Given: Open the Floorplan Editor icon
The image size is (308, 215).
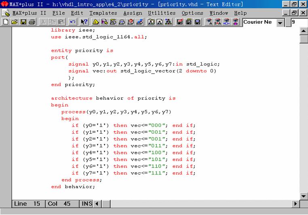Looking at the screenshot, I should [105, 22].
